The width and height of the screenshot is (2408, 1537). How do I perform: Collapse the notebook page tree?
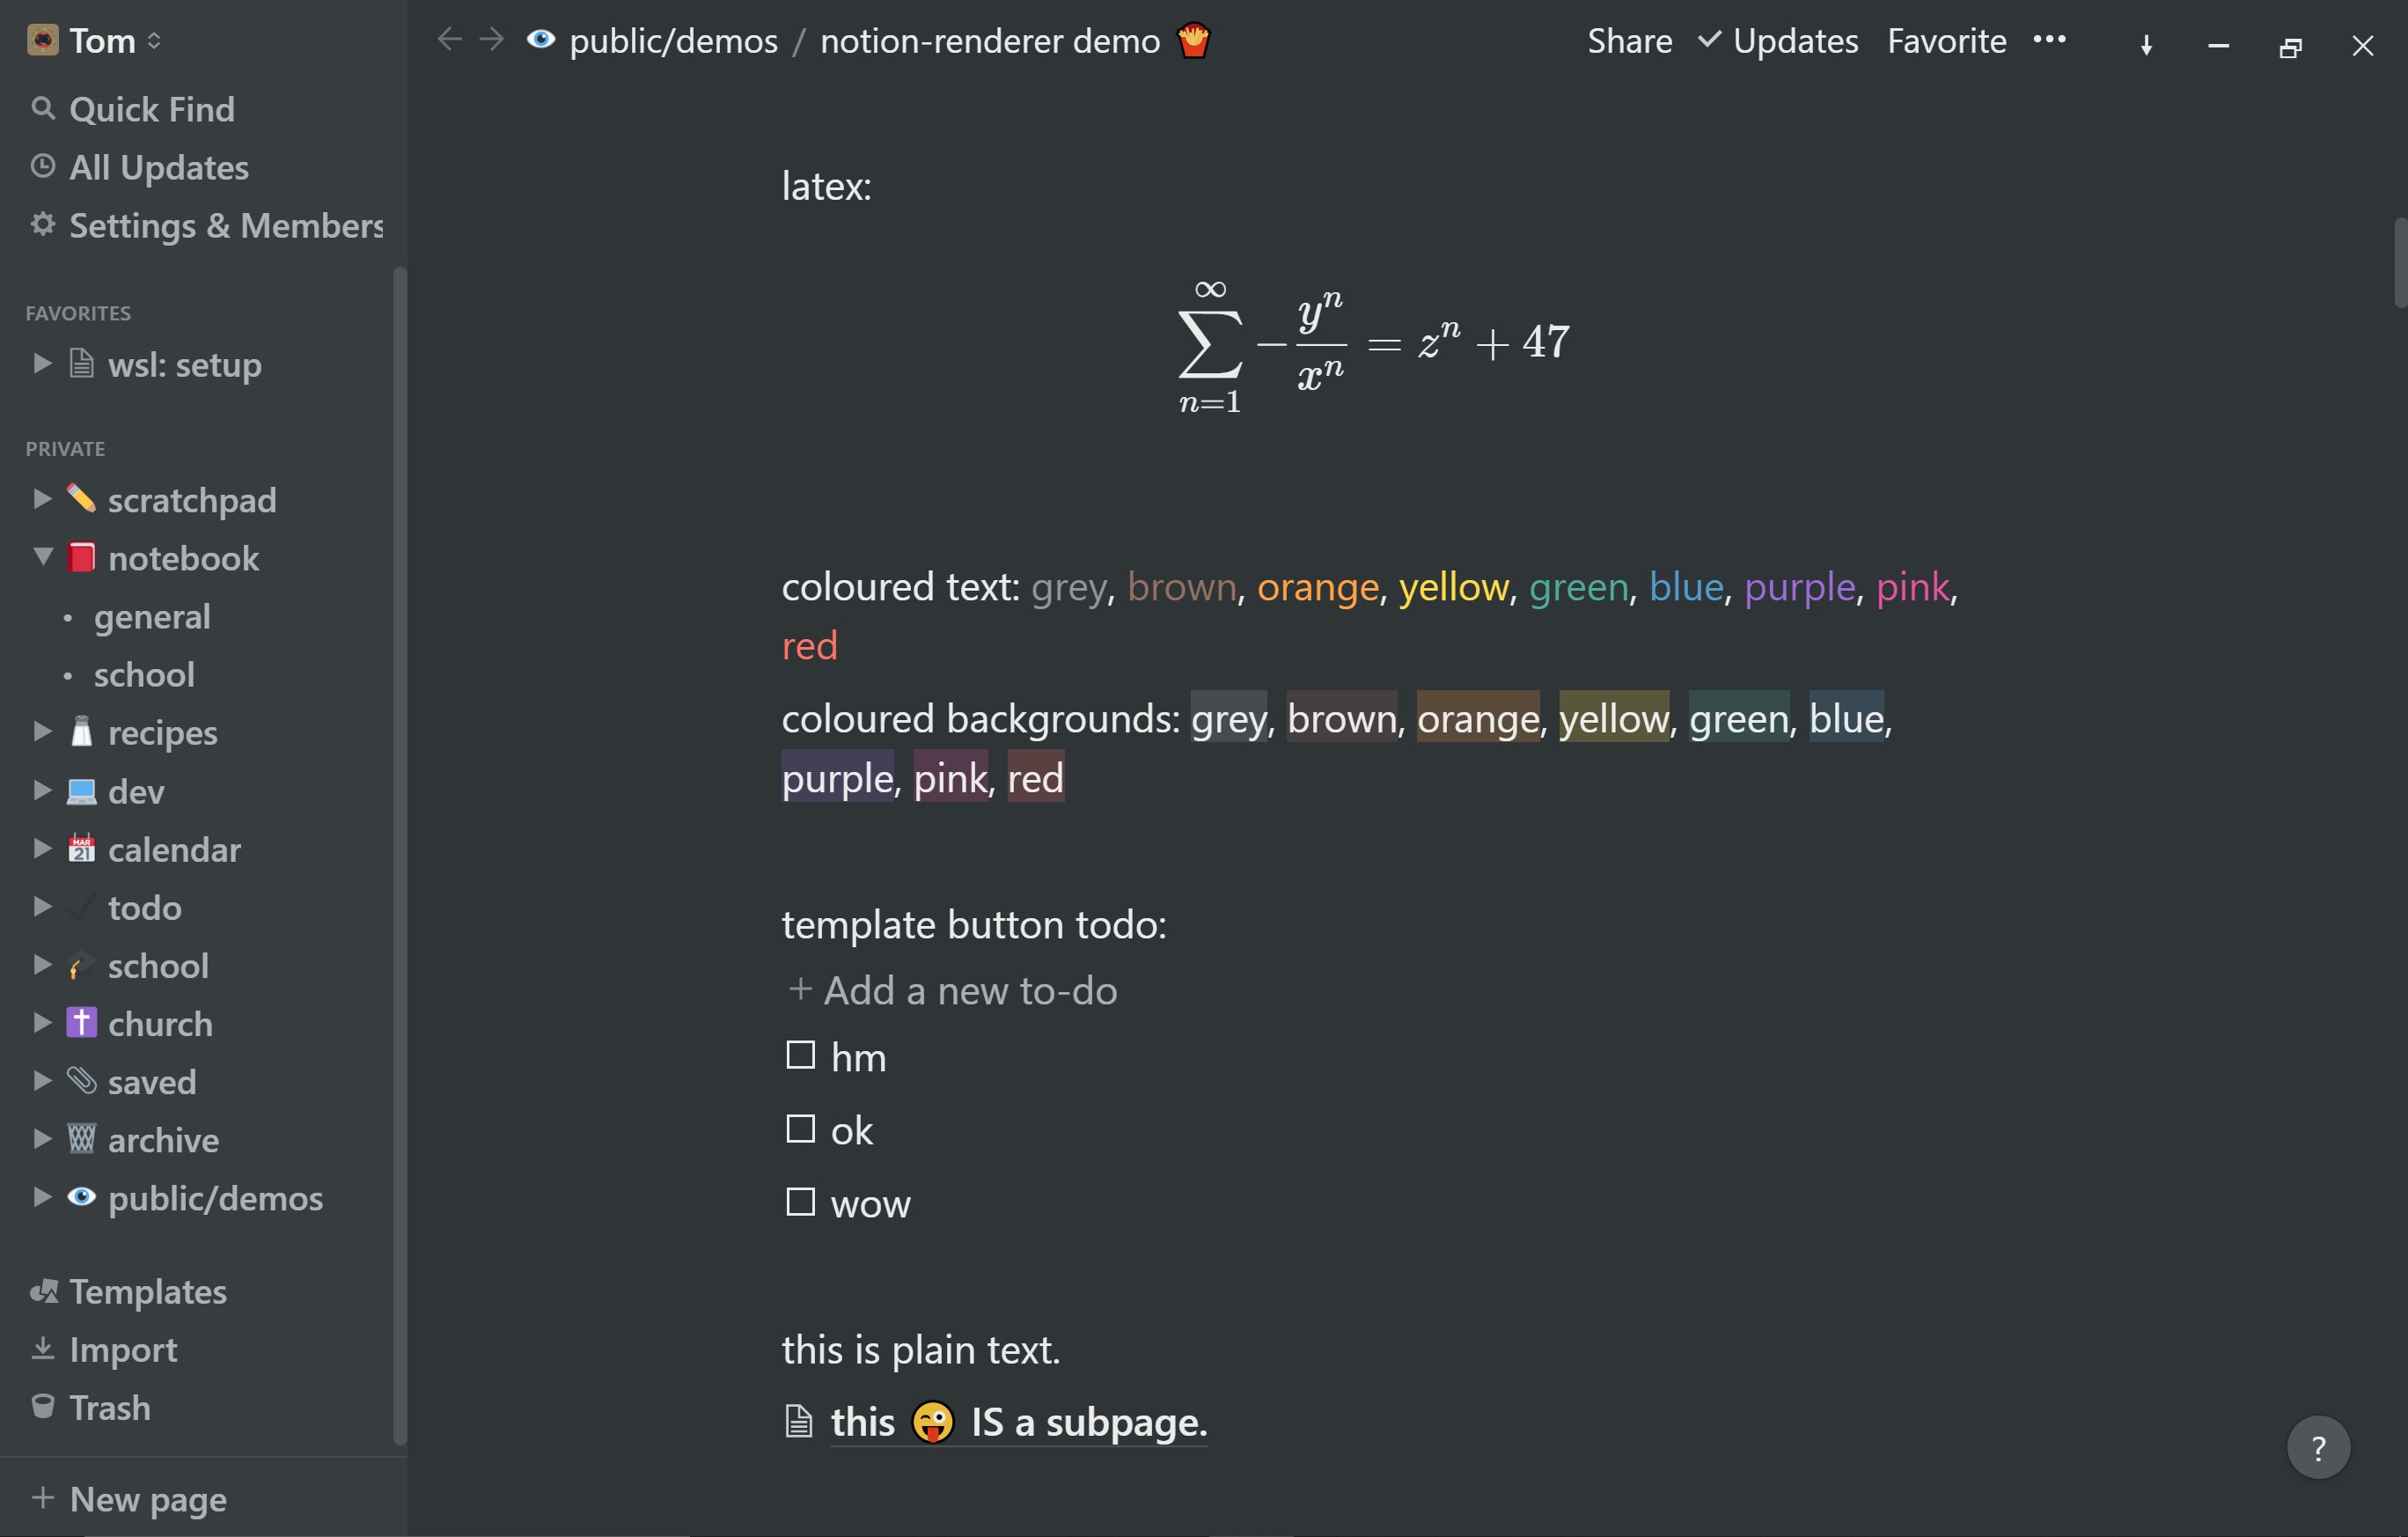pos(42,556)
